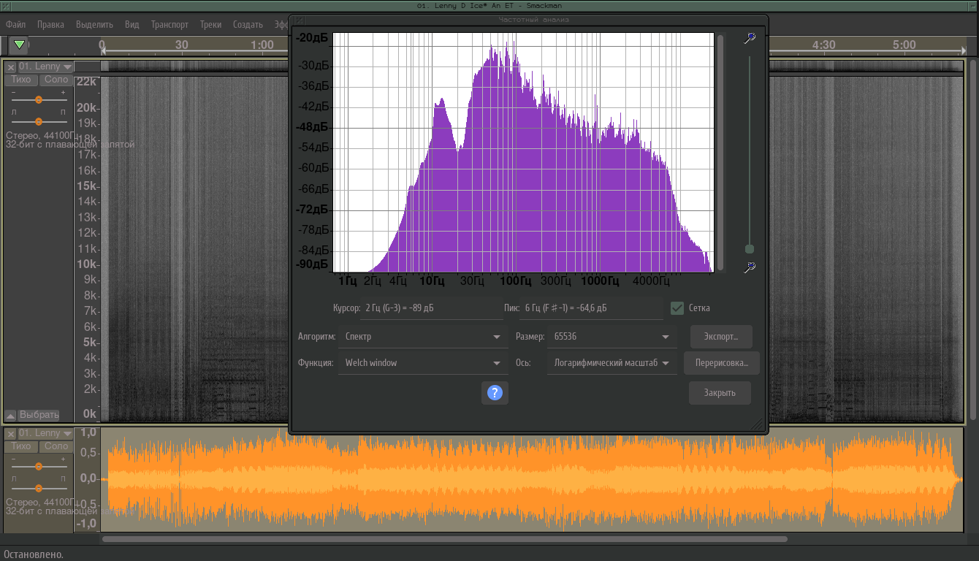979x561 pixels.
Task: Open the Ось dropdown showing Логарифмический масштаб
Action: coord(612,363)
